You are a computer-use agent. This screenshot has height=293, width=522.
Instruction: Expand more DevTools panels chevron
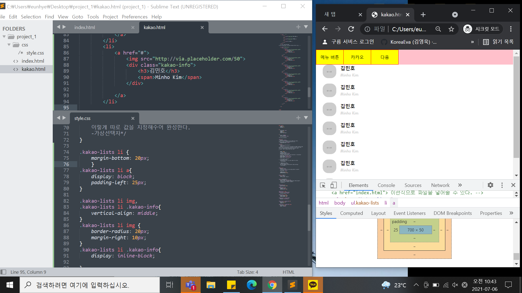460,185
